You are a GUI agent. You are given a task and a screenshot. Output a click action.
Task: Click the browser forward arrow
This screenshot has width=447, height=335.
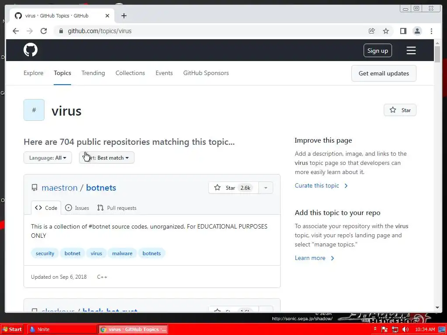30,31
